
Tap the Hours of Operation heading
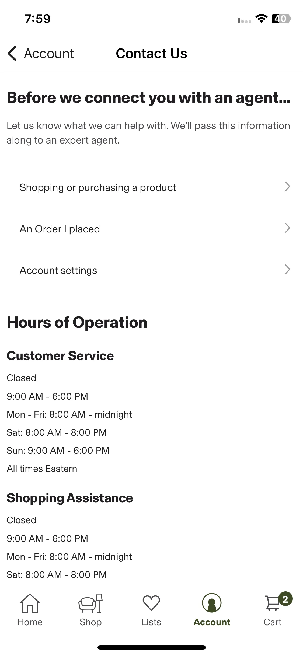[x=77, y=323]
